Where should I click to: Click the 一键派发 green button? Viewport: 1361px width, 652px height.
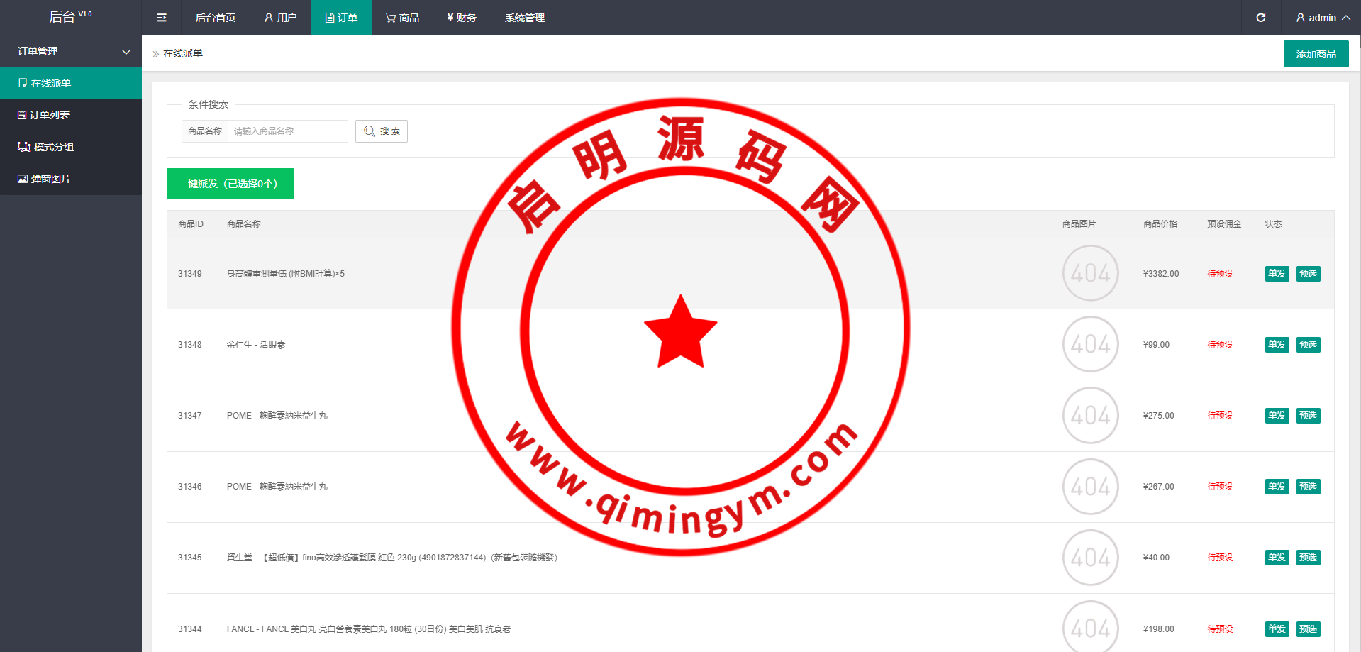tap(230, 184)
